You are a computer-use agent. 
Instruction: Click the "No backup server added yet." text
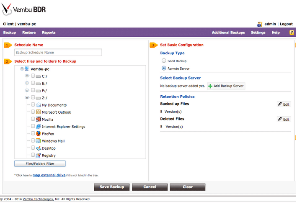[x=183, y=86]
